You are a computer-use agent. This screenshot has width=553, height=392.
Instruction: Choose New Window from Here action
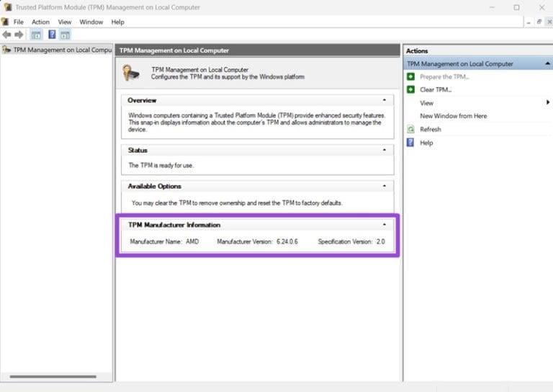[x=453, y=116]
